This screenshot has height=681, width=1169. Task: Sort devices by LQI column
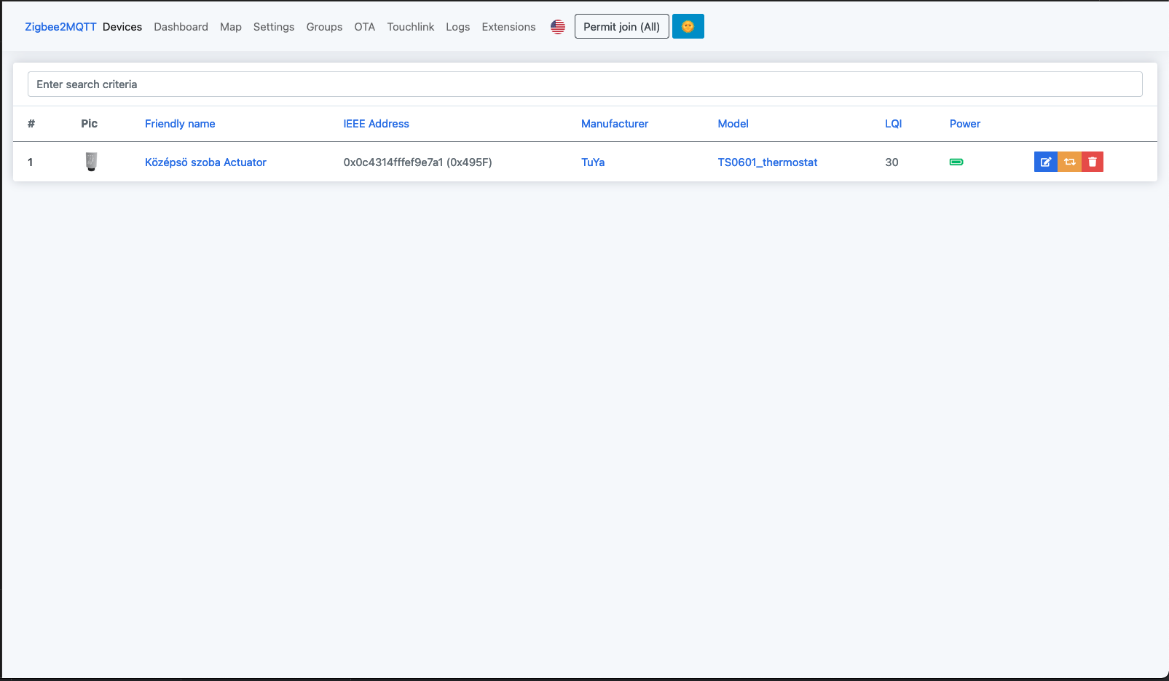pyautogui.click(x=893, y=124)
